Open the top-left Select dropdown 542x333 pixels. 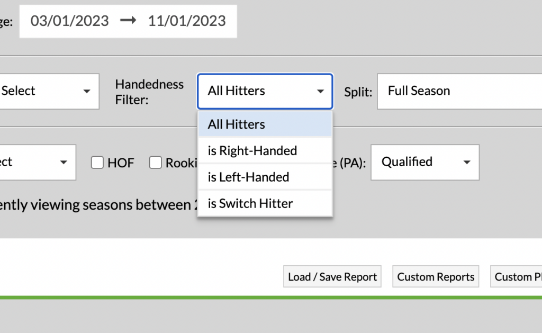(x=50, y=91)
